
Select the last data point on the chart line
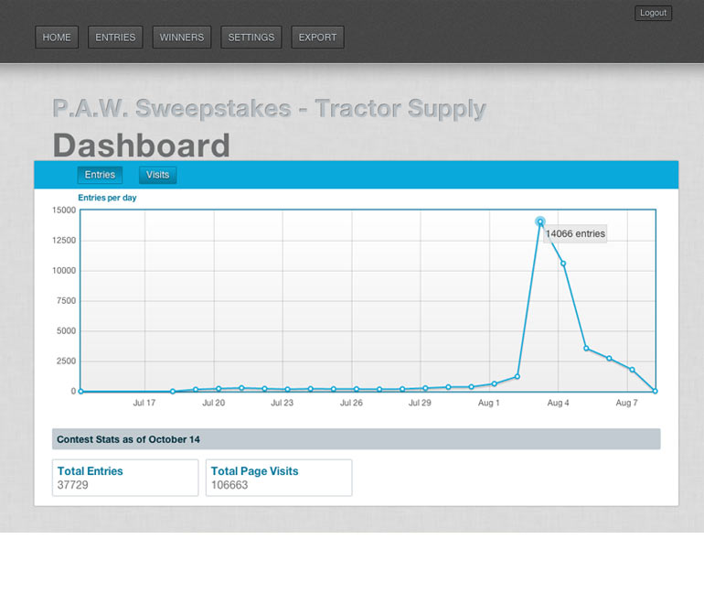point(655,391)
